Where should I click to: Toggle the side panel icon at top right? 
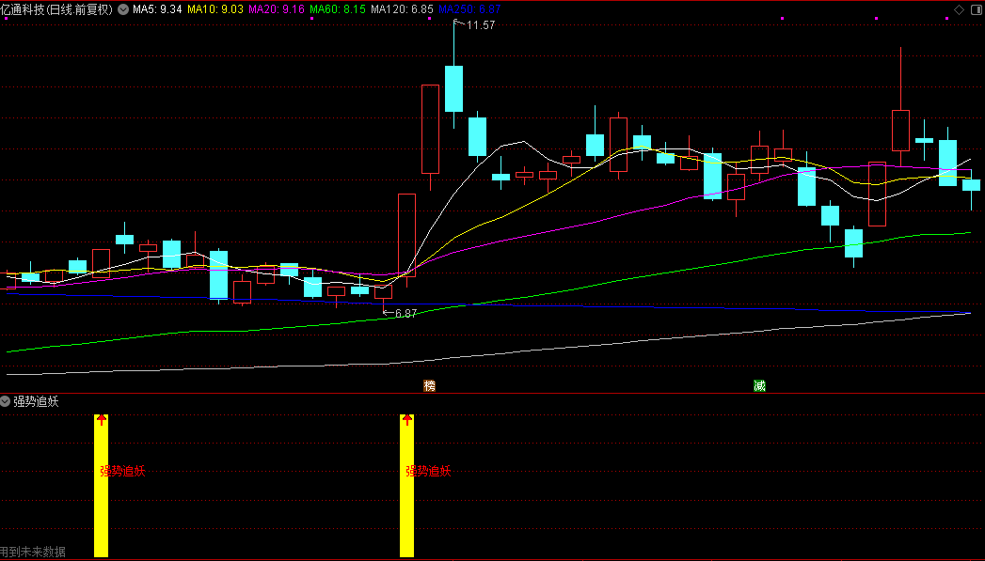[977, 9]
